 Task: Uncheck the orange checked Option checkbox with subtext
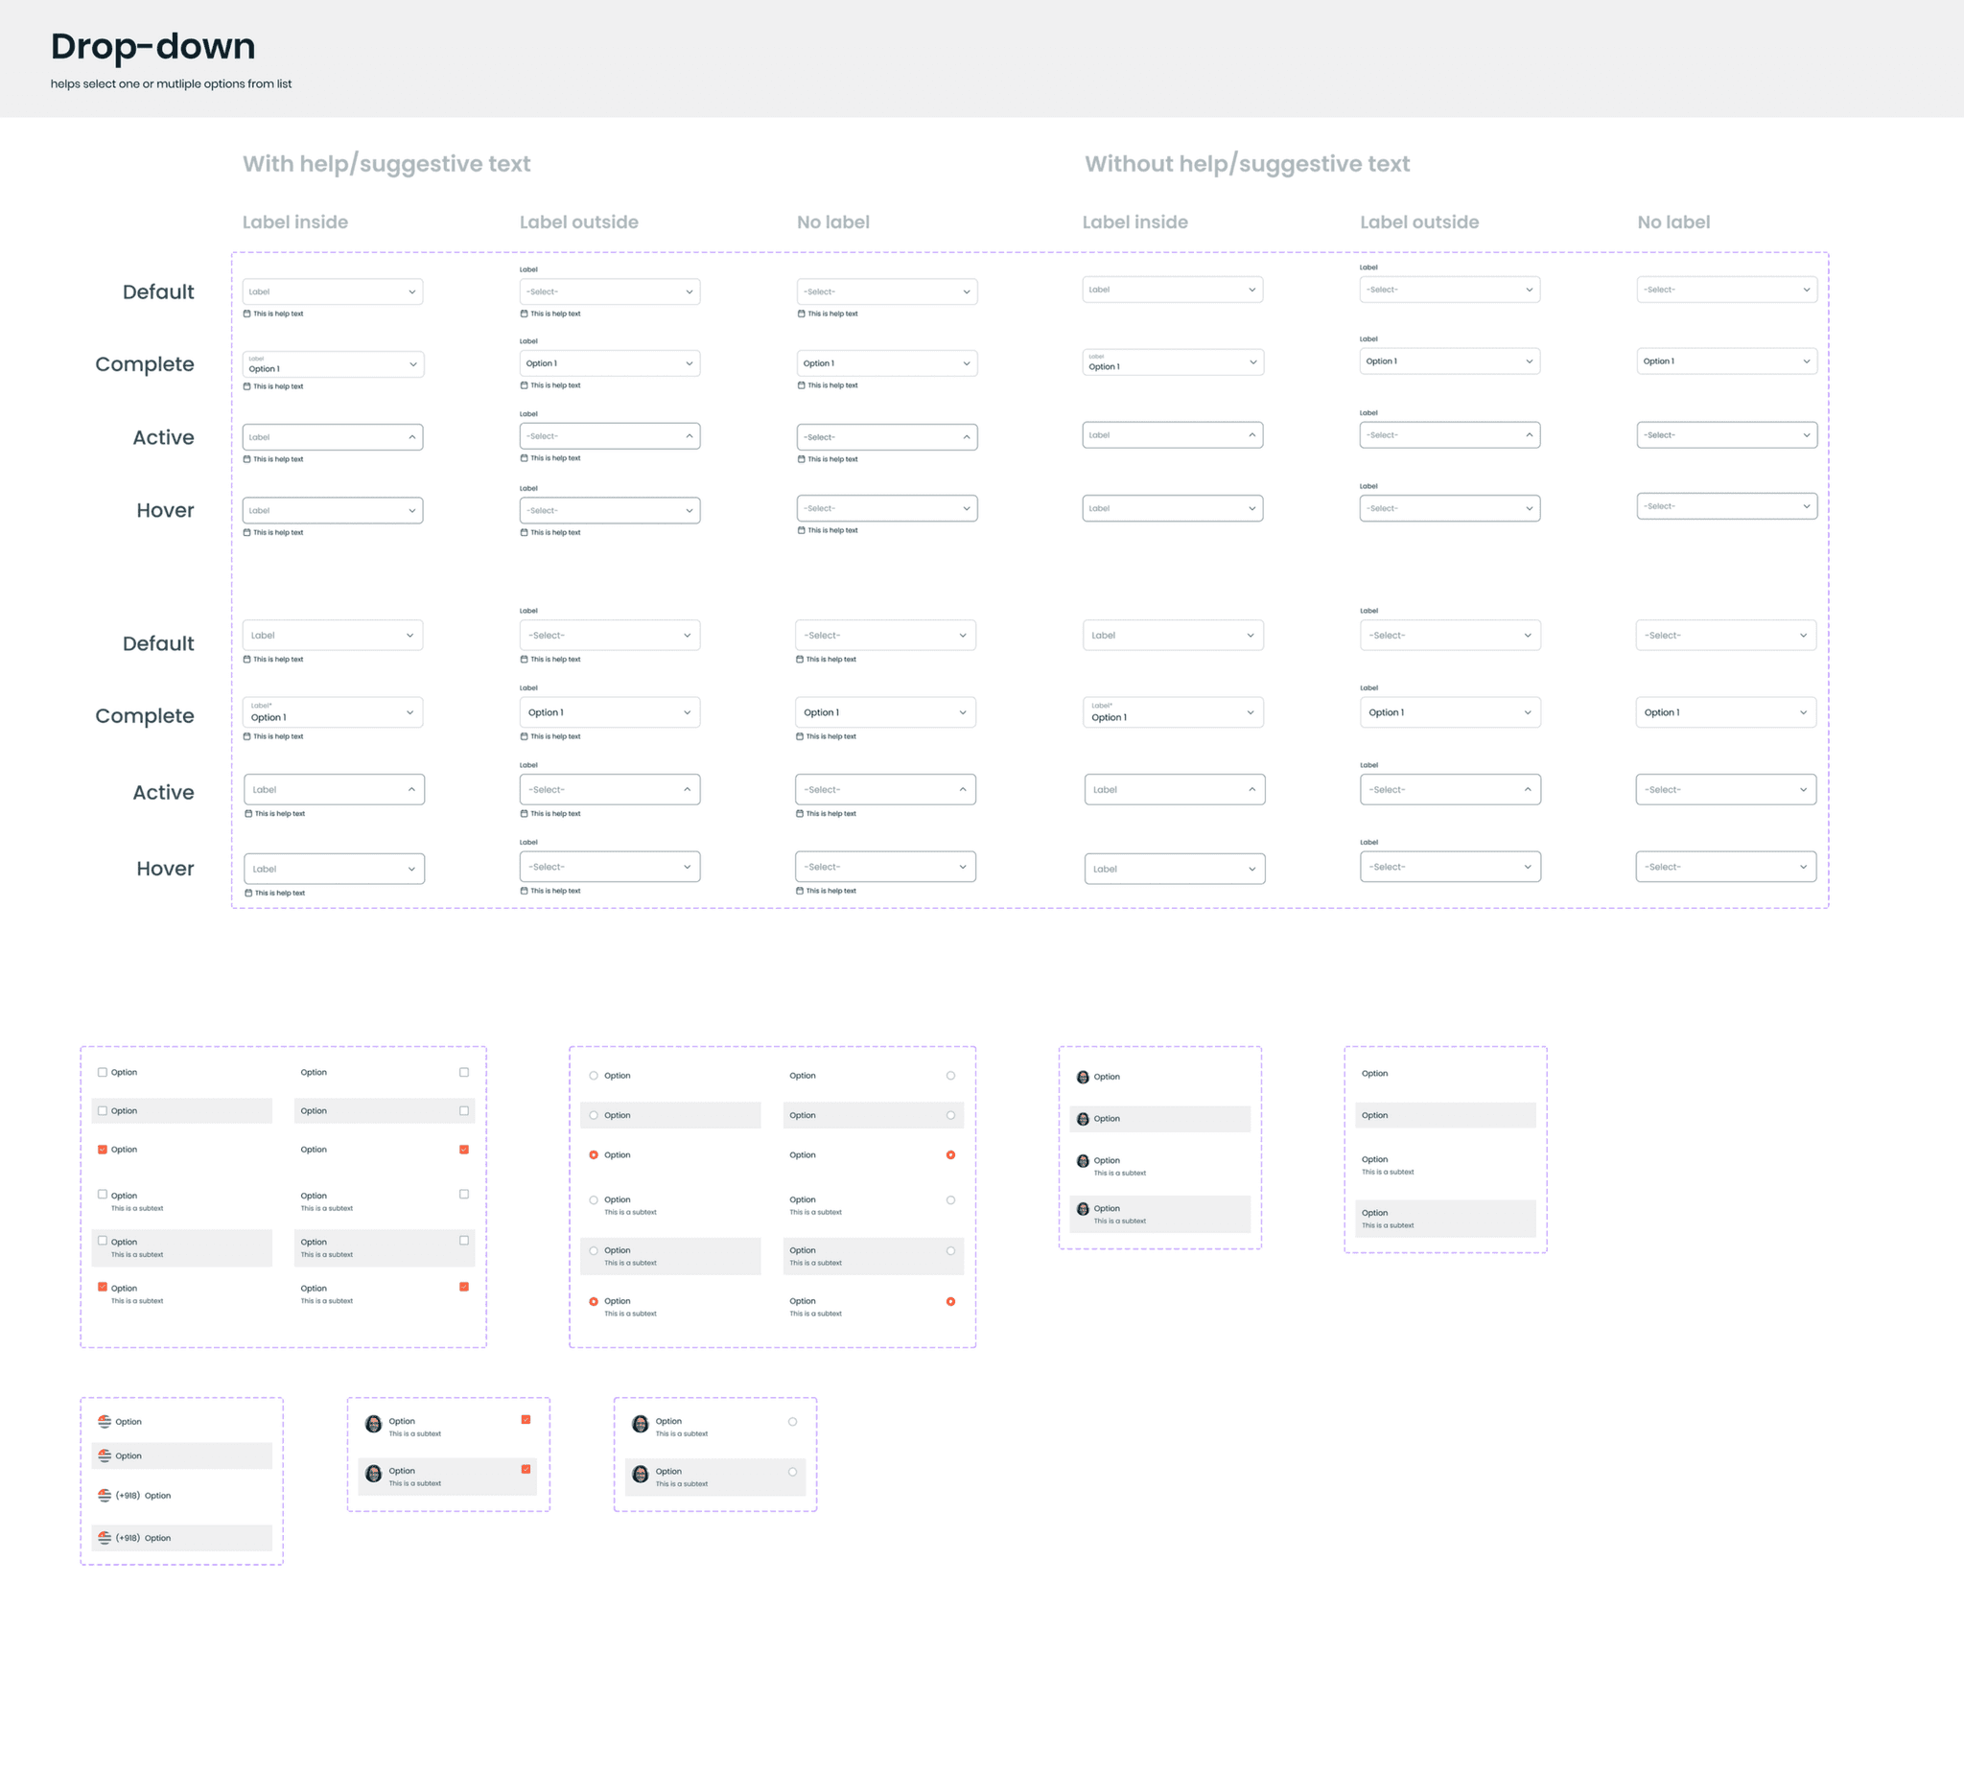[102, 1287]
